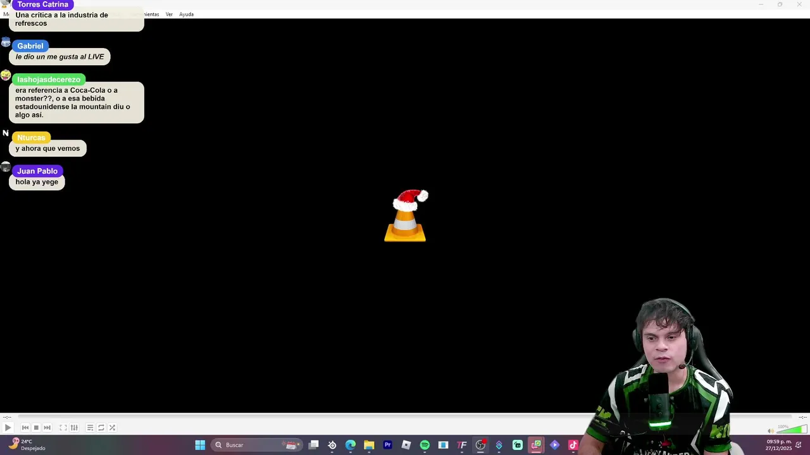This screenshot has height=455, width=810.
Task: Click the remaining time label at the seek bar's right end
Action: 802,417
